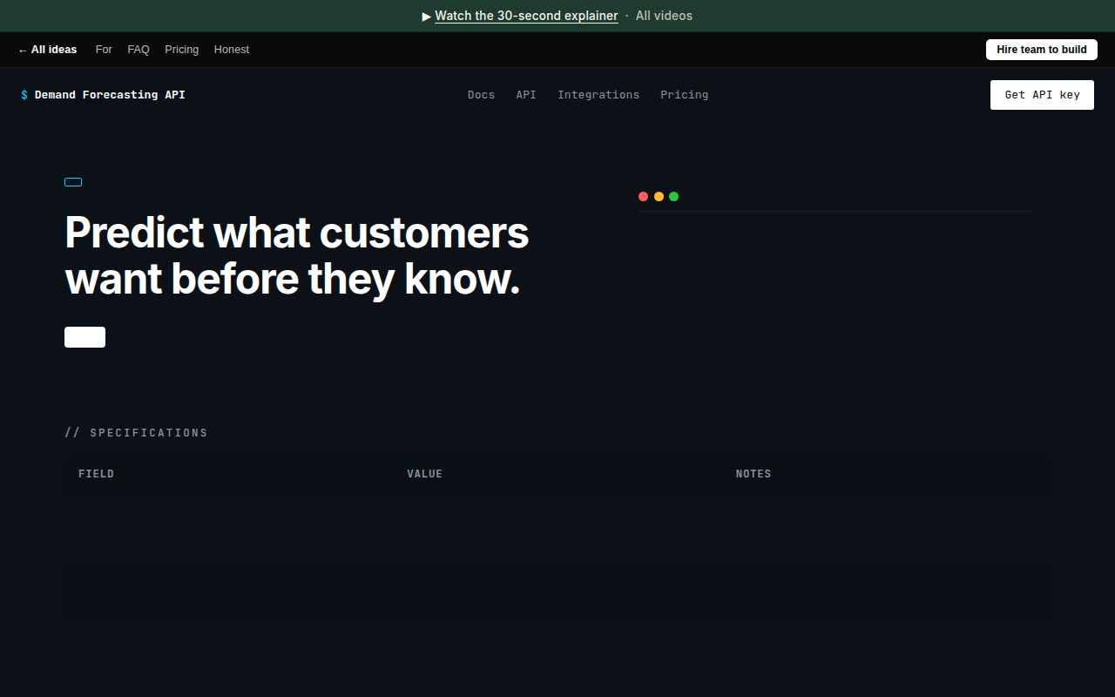Click the SPECIFICATIONS section heading

[136, 433]
